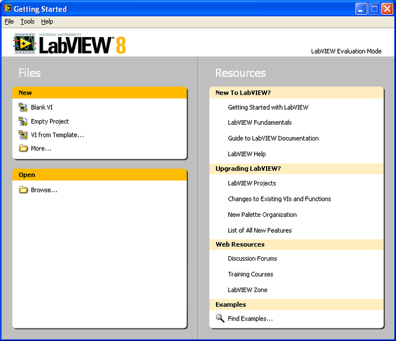Create an Empty Project
Screen dimensions: 396x341
coord(50,121)
